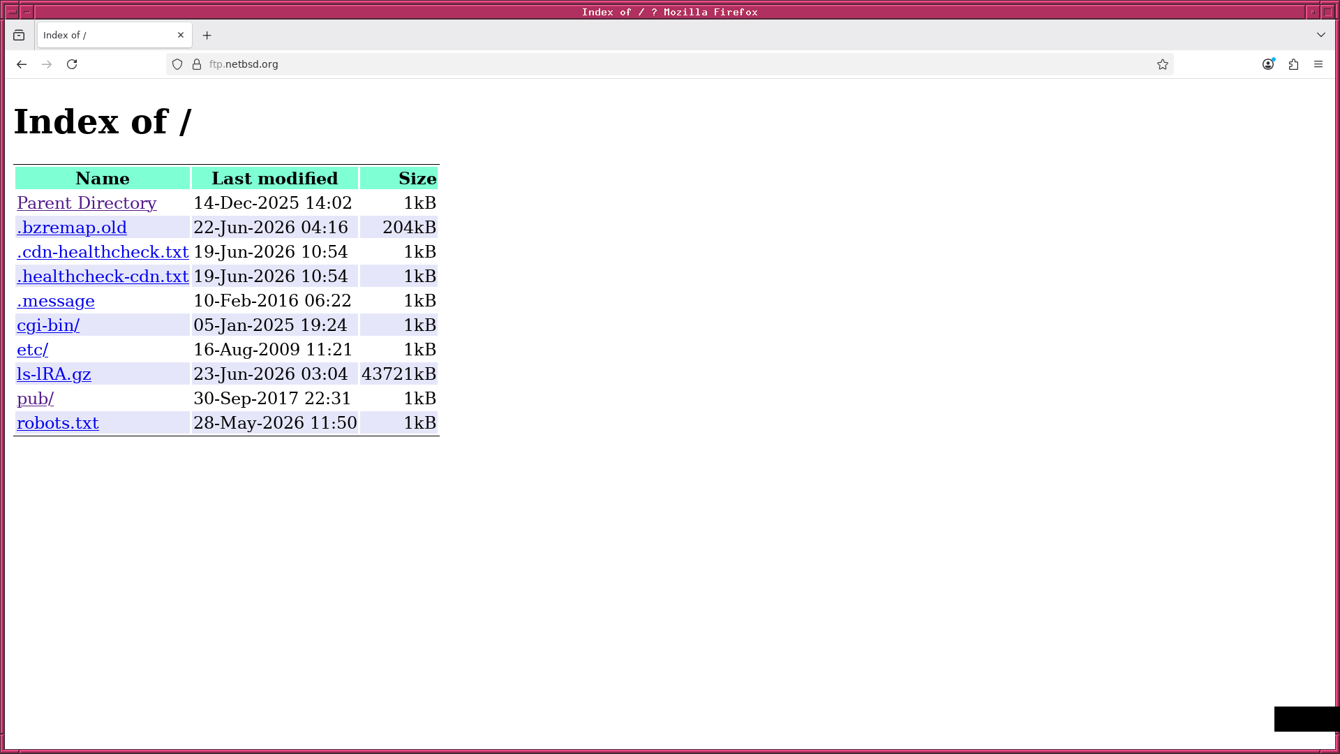Viewport: 1340px width, 754px height.
Task: Open the etc/ directory
Action: point(32,350)
